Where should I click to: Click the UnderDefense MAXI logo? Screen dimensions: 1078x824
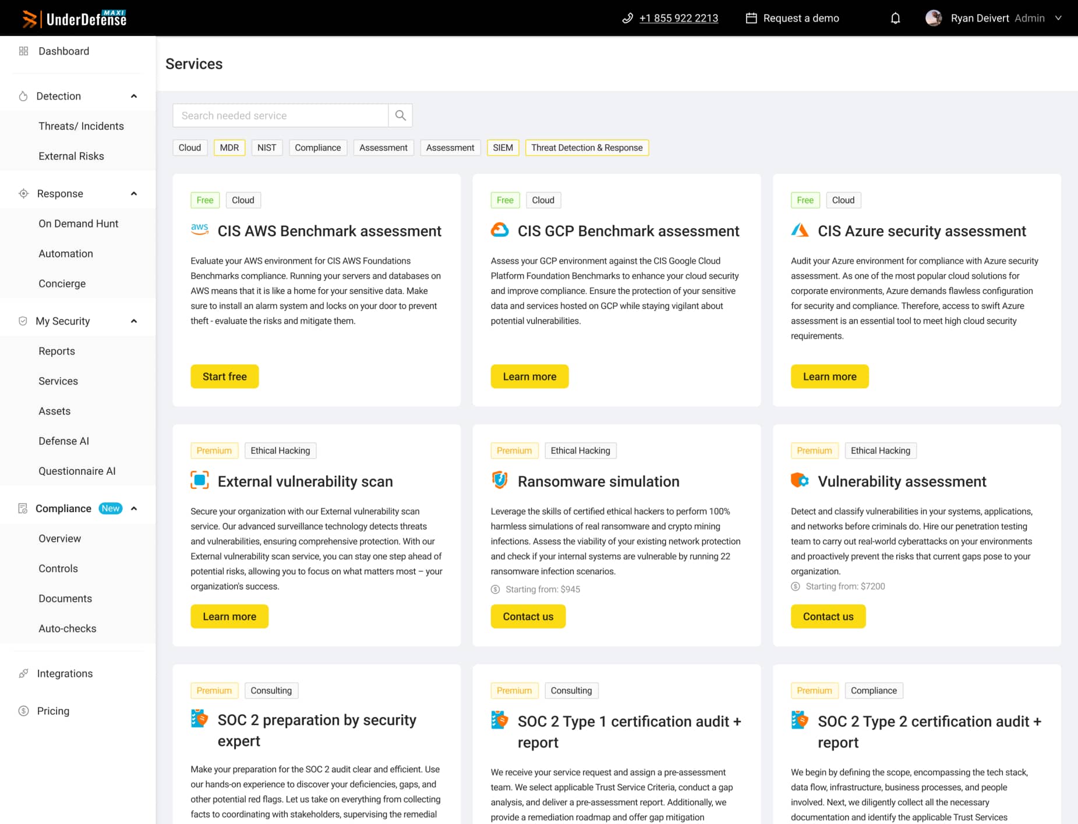pos(75,18)
